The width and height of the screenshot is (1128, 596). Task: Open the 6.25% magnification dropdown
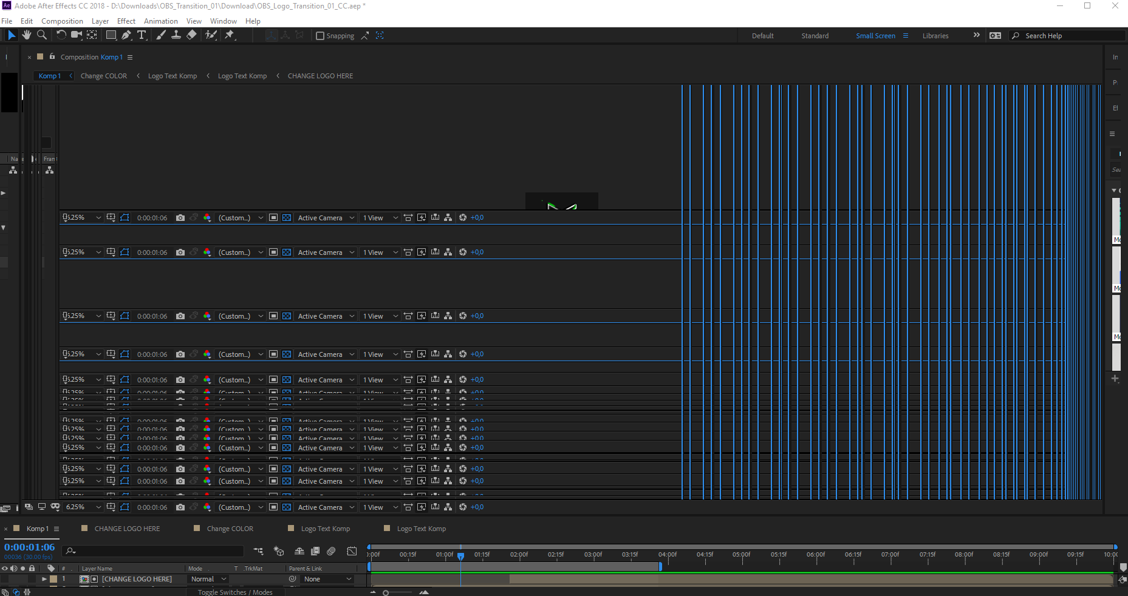[83, 507]
